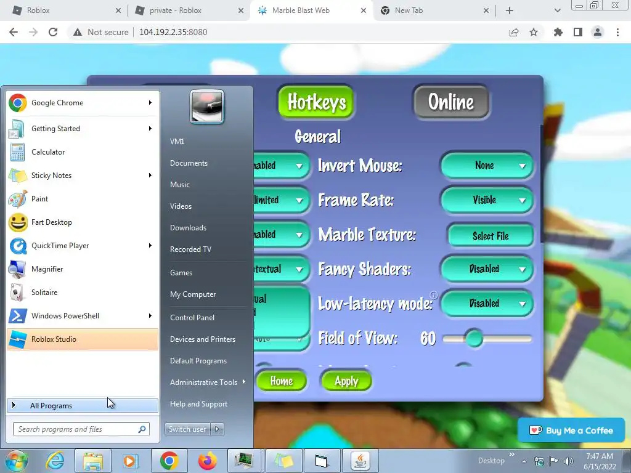
Task: Show hidden tray icons arrow
Action: point(524,461)
